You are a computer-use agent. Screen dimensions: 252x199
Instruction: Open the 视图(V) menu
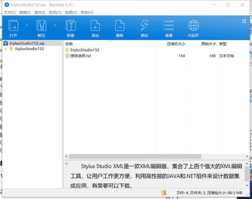click(71, 12)
